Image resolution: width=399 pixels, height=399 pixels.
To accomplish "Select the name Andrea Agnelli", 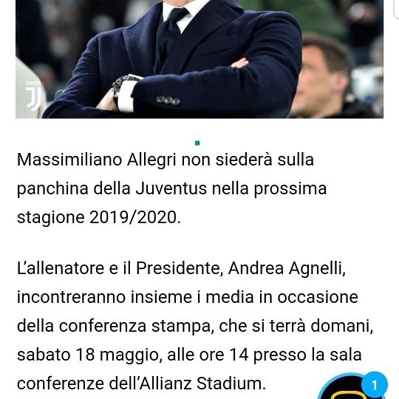I will (287, 269).
